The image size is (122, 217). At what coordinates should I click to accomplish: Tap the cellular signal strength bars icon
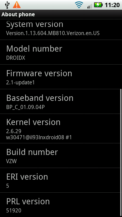pyautogui.click(x=90, y=6)
